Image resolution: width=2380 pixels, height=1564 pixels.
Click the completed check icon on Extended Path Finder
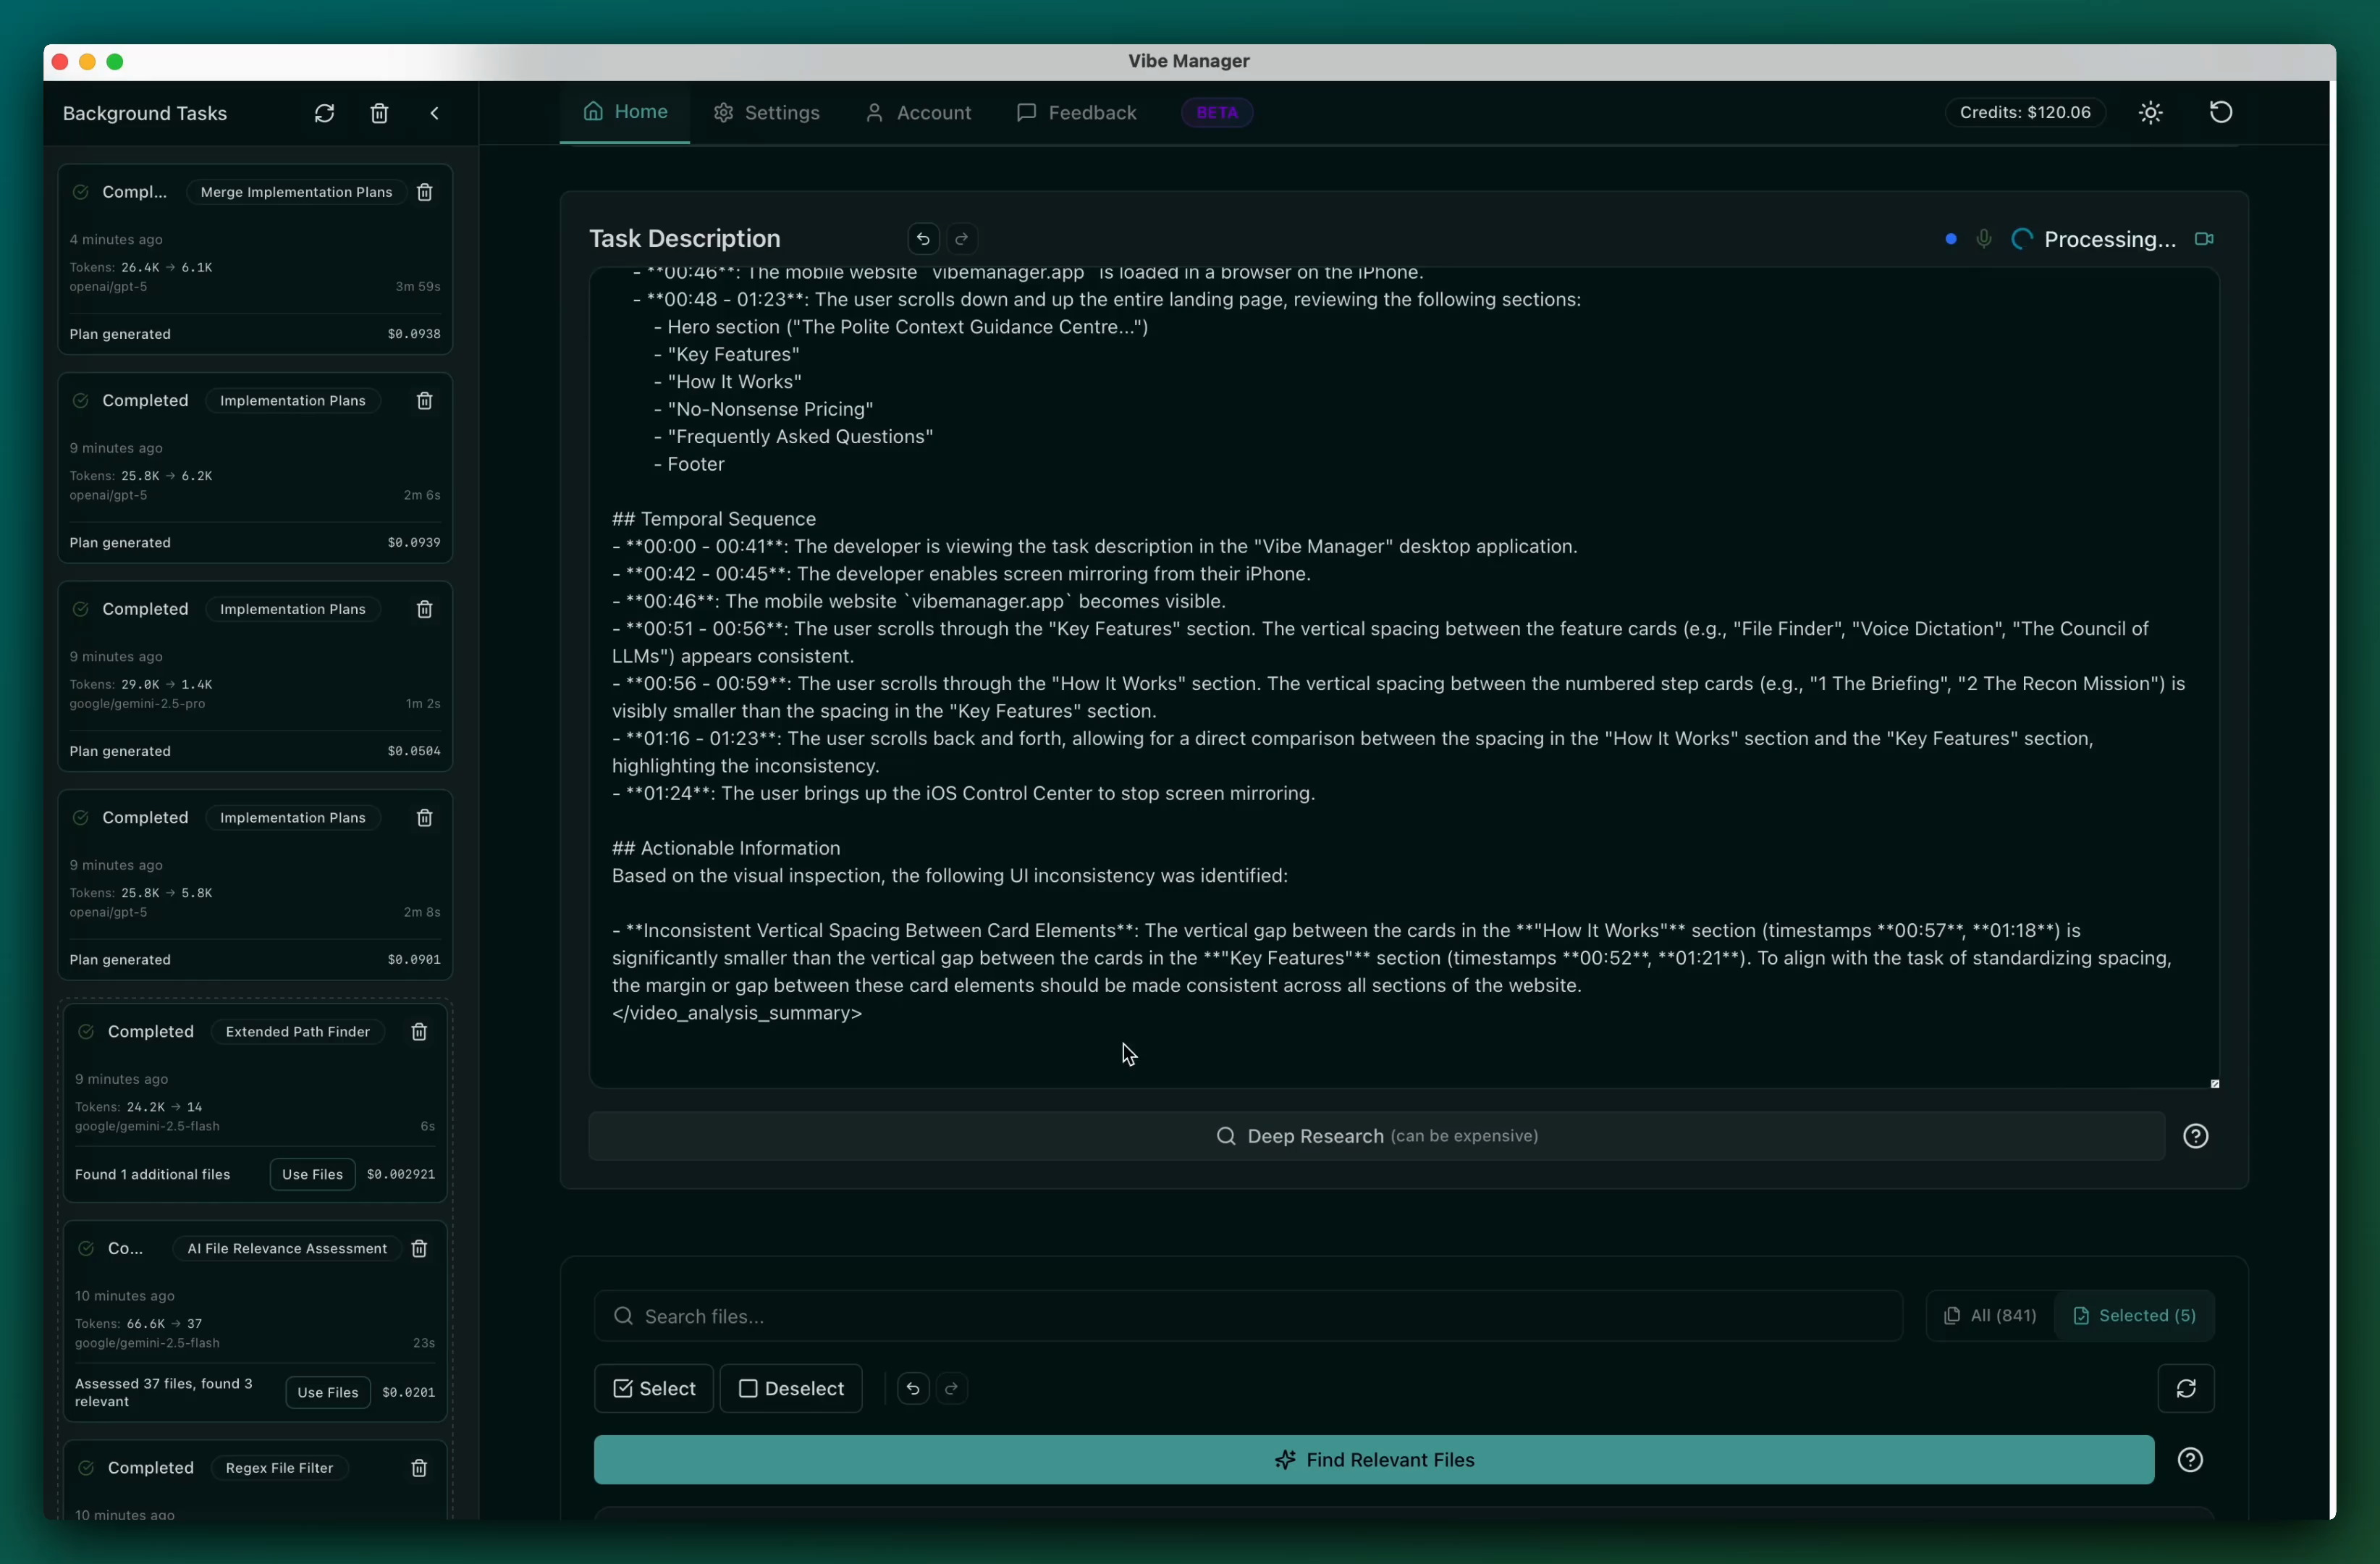point(86,1032)
